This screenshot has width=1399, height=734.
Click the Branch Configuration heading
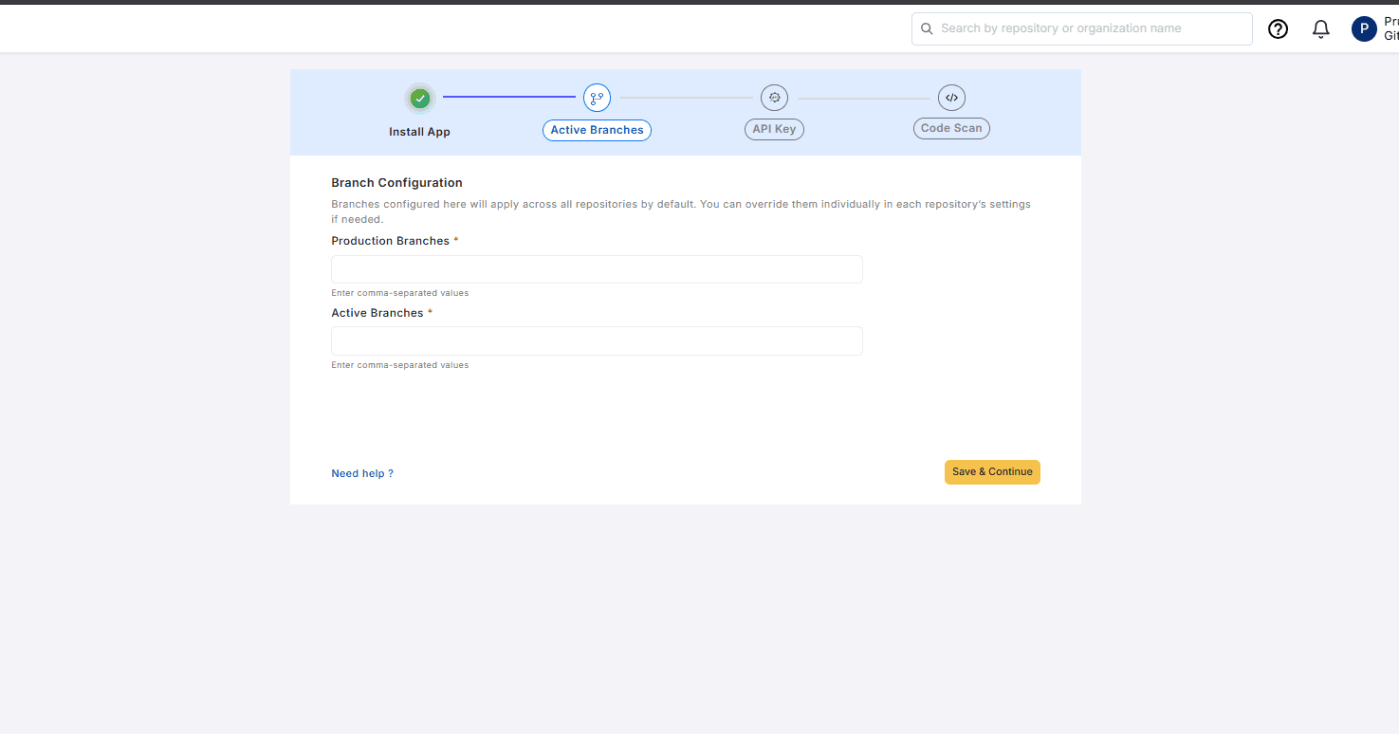(396, 182)
